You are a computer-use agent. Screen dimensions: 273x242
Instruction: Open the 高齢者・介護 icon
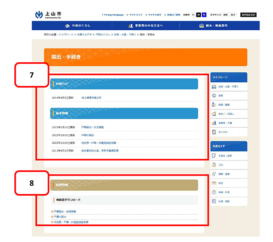tap(214, 123)
